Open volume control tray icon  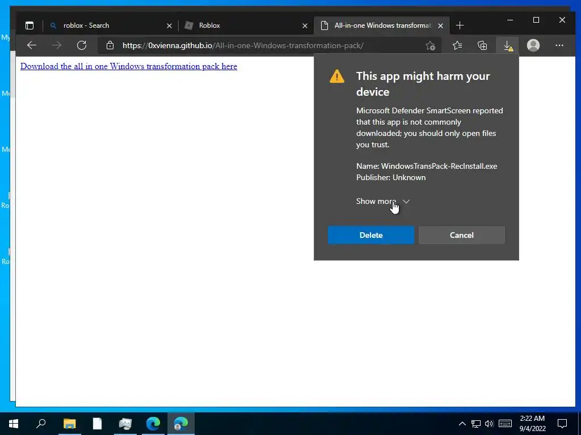(x=489, y=424)
